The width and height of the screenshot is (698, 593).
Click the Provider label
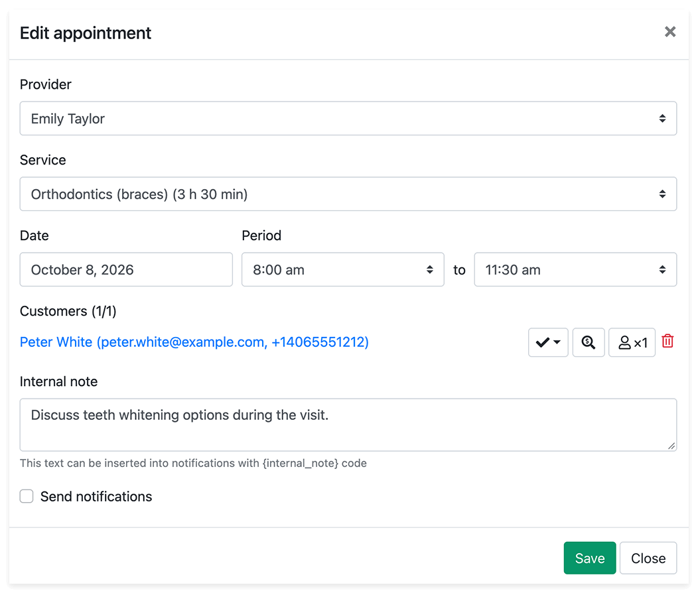coord(45,84)
